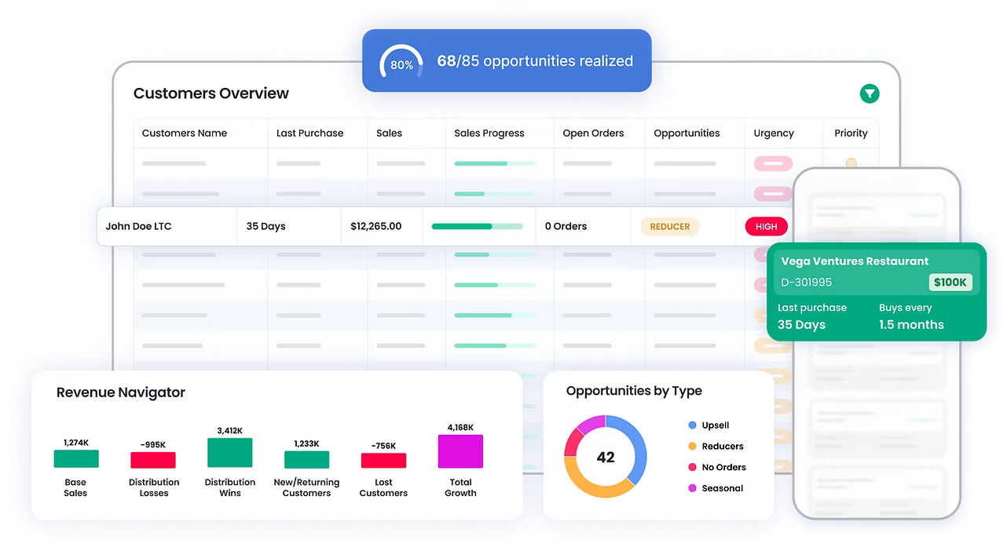
Task: Toggle the REDUCER opportunity tag
Action: point(668,226)
